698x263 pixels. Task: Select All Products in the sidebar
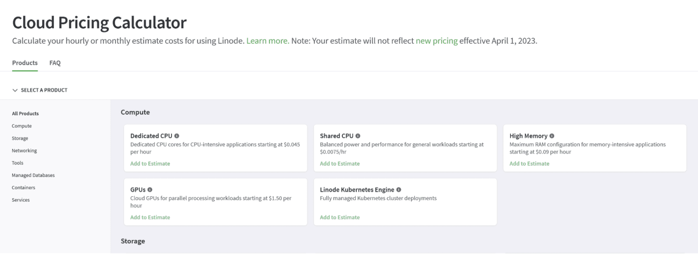click(25, 113)
